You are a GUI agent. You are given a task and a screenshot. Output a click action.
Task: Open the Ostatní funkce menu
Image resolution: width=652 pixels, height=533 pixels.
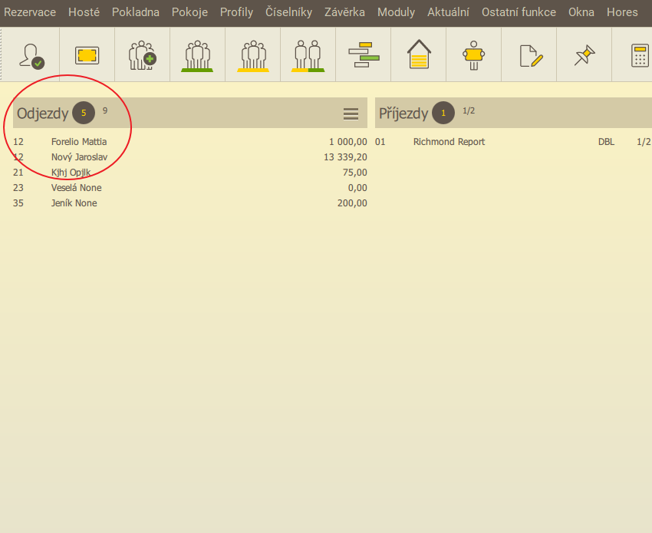pos(519,12)
